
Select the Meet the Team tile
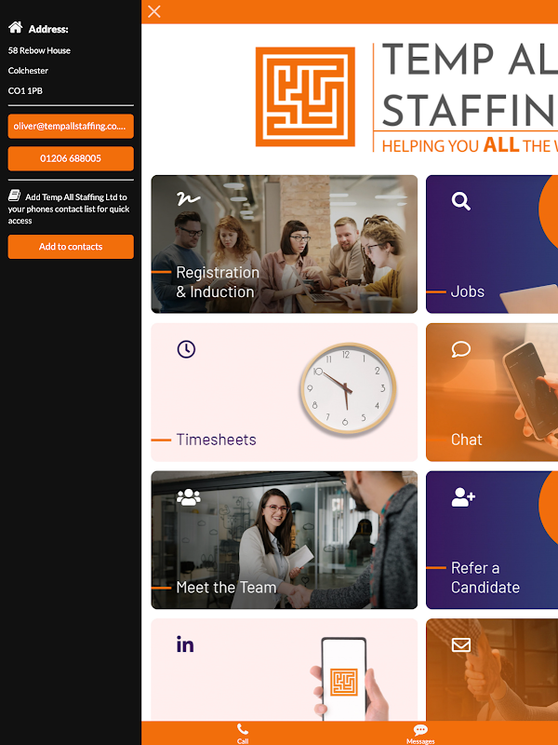click(x=285, y=540)
